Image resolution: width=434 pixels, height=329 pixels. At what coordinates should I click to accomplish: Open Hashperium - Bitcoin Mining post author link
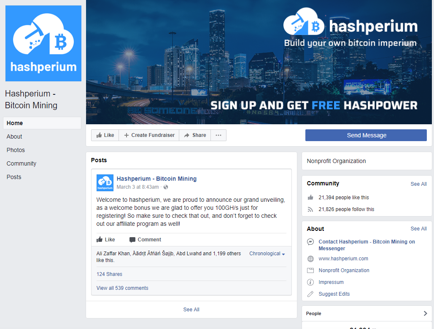coord(156,179)
